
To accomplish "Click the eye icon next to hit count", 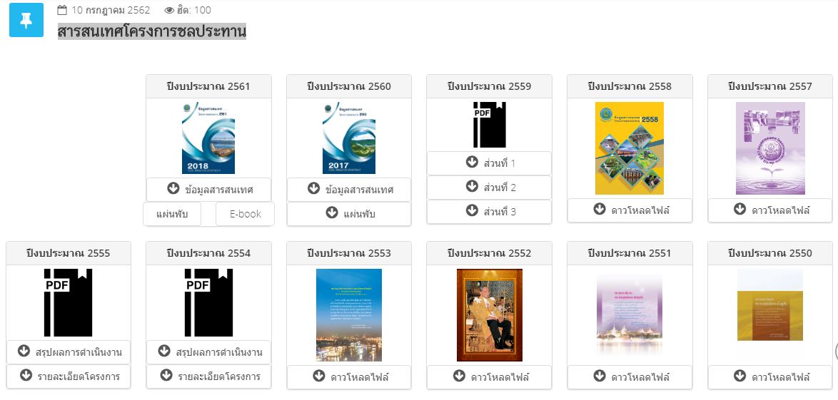I will pyautogui.click(x=169, y=10).
